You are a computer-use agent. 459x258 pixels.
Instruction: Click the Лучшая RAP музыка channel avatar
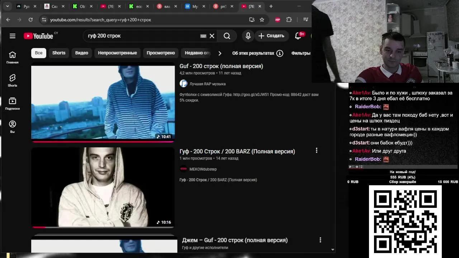click(x=184, y=84)
